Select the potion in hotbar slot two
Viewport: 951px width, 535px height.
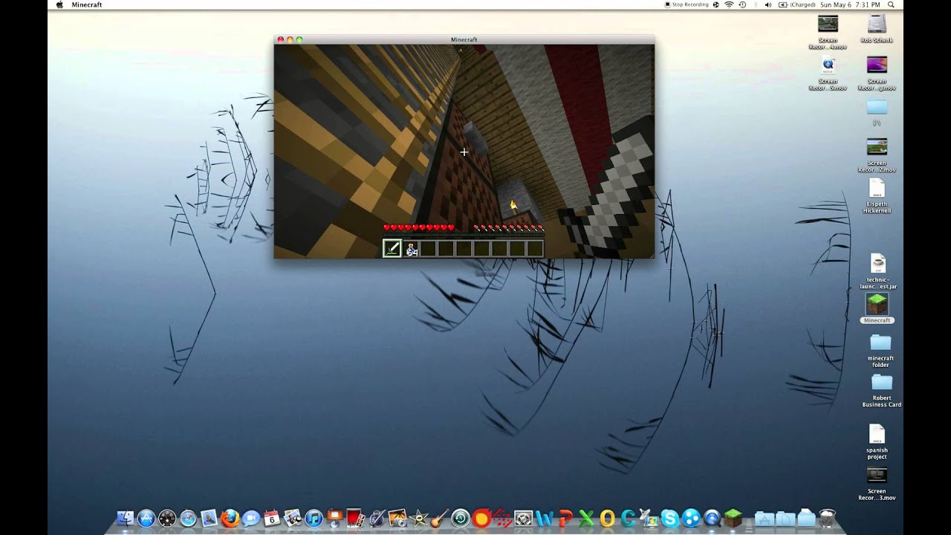pyautogui.click(x=411, y=249)
